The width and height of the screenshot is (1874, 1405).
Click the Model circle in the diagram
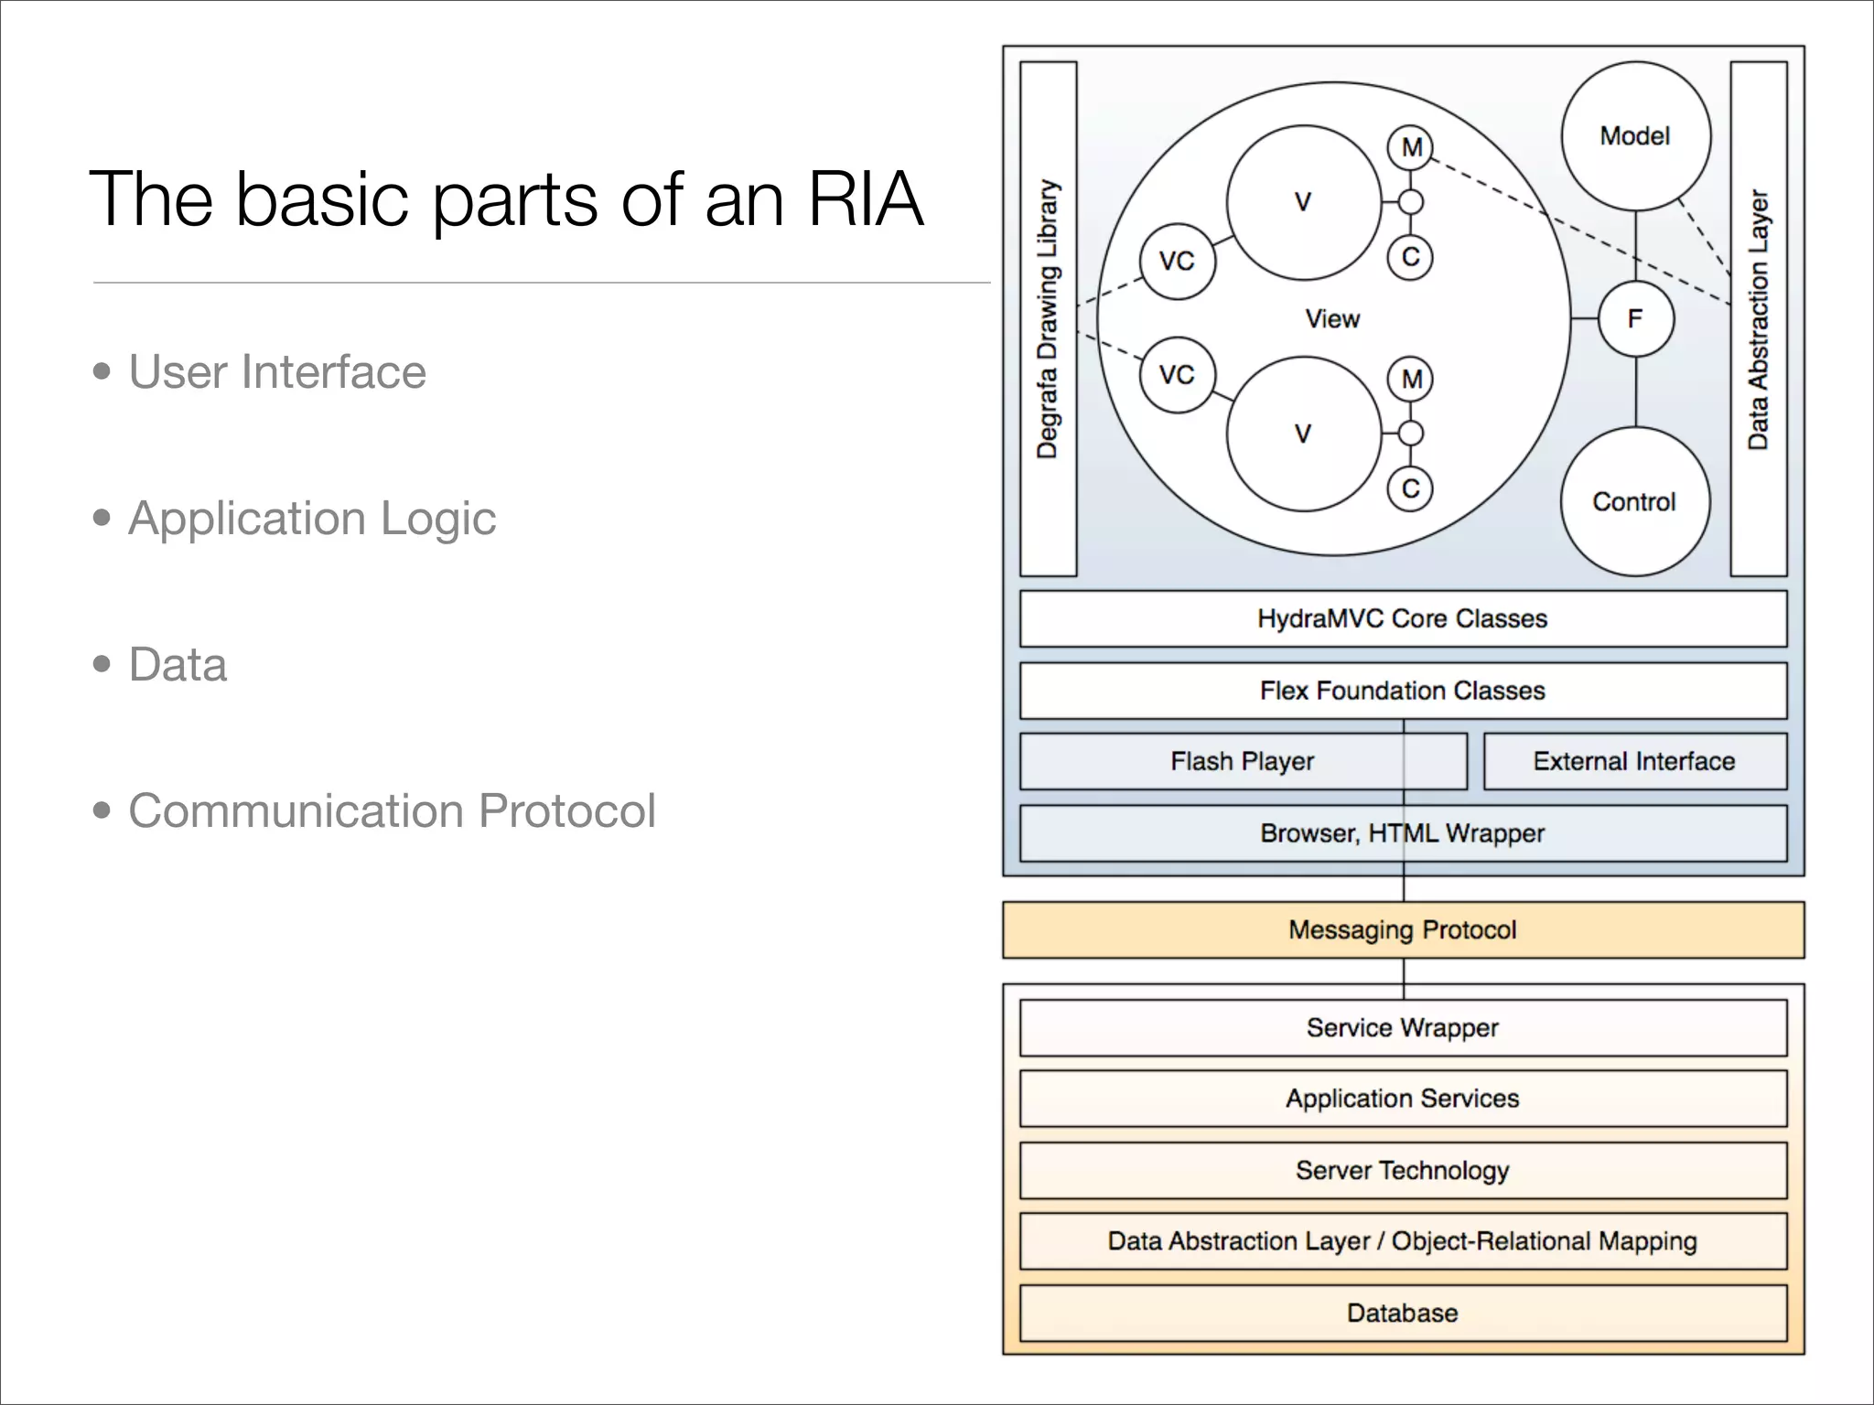(x=1635, y=136)
